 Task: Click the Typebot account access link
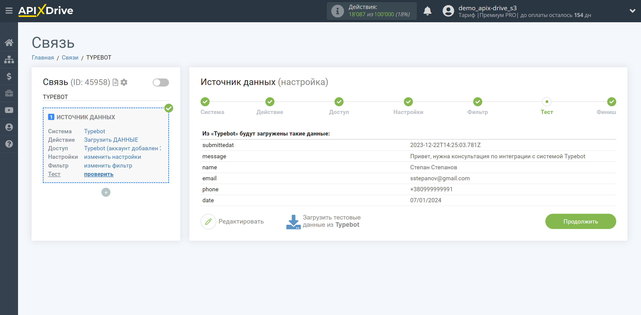[x=122, y=148]
